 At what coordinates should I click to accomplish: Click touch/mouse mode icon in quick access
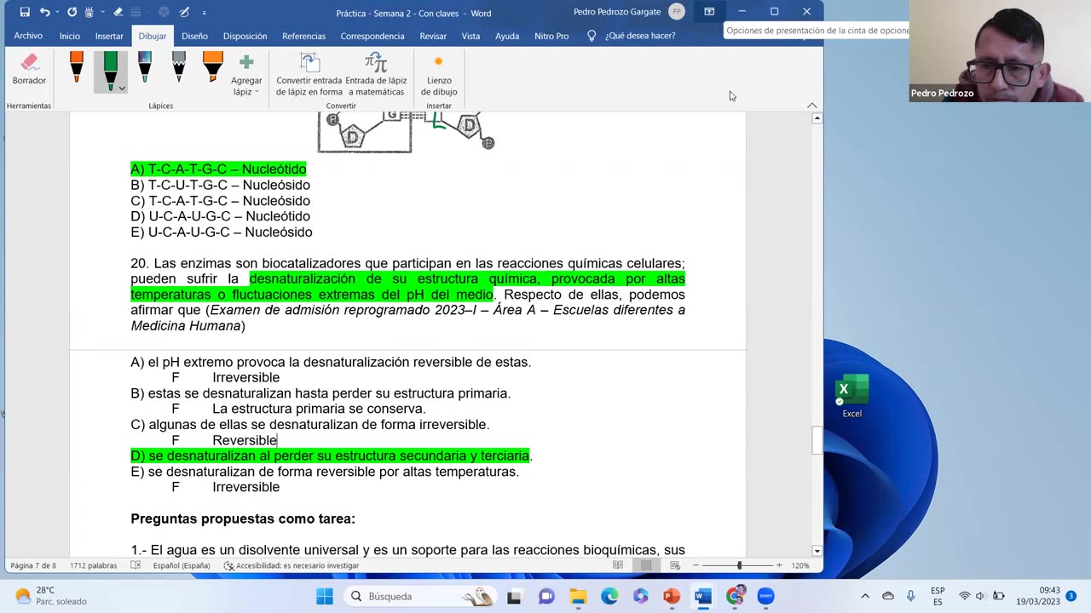coord(89,13)
